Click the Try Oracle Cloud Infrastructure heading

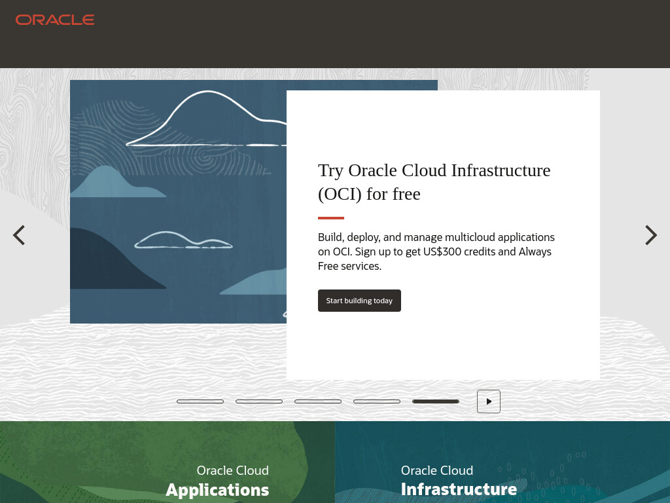coord(434,182)
